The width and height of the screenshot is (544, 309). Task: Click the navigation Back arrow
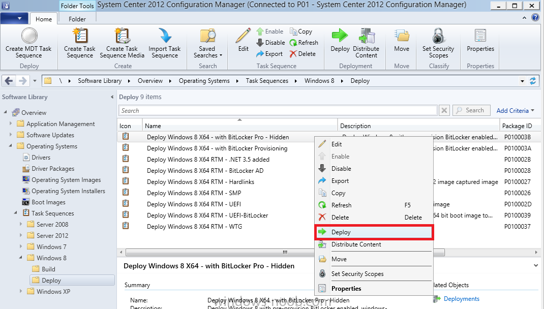point(9,81)
